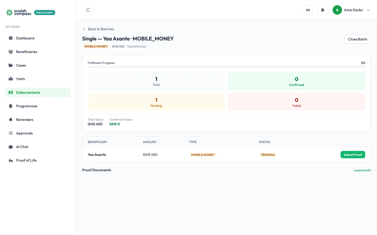Click Submit Proof for Yaa Asante
Image resolution: width=377 pixels, height=235 pixels.
(353, 155)
